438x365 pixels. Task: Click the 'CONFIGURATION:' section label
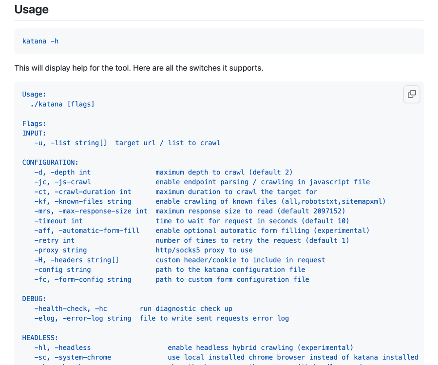pyautogui.click(x=50, y=162)
